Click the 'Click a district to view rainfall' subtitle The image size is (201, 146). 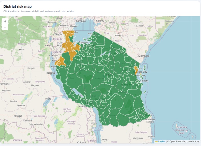pos(39,11)
